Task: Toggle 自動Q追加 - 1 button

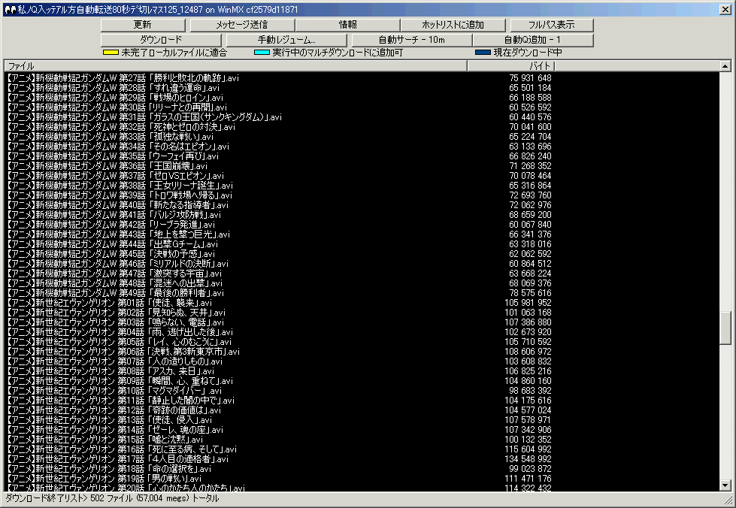Action: tap(532, 39)
